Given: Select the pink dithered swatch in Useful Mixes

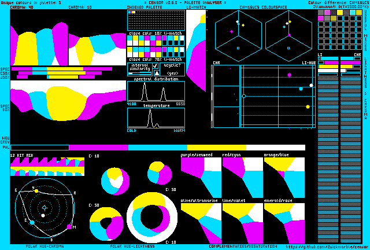Looking at the screenshot, I should click(327, 12).
